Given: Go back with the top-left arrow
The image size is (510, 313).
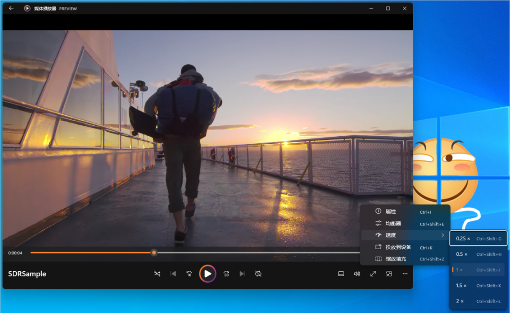Looking at the screenshot, I should pos(11,9).
